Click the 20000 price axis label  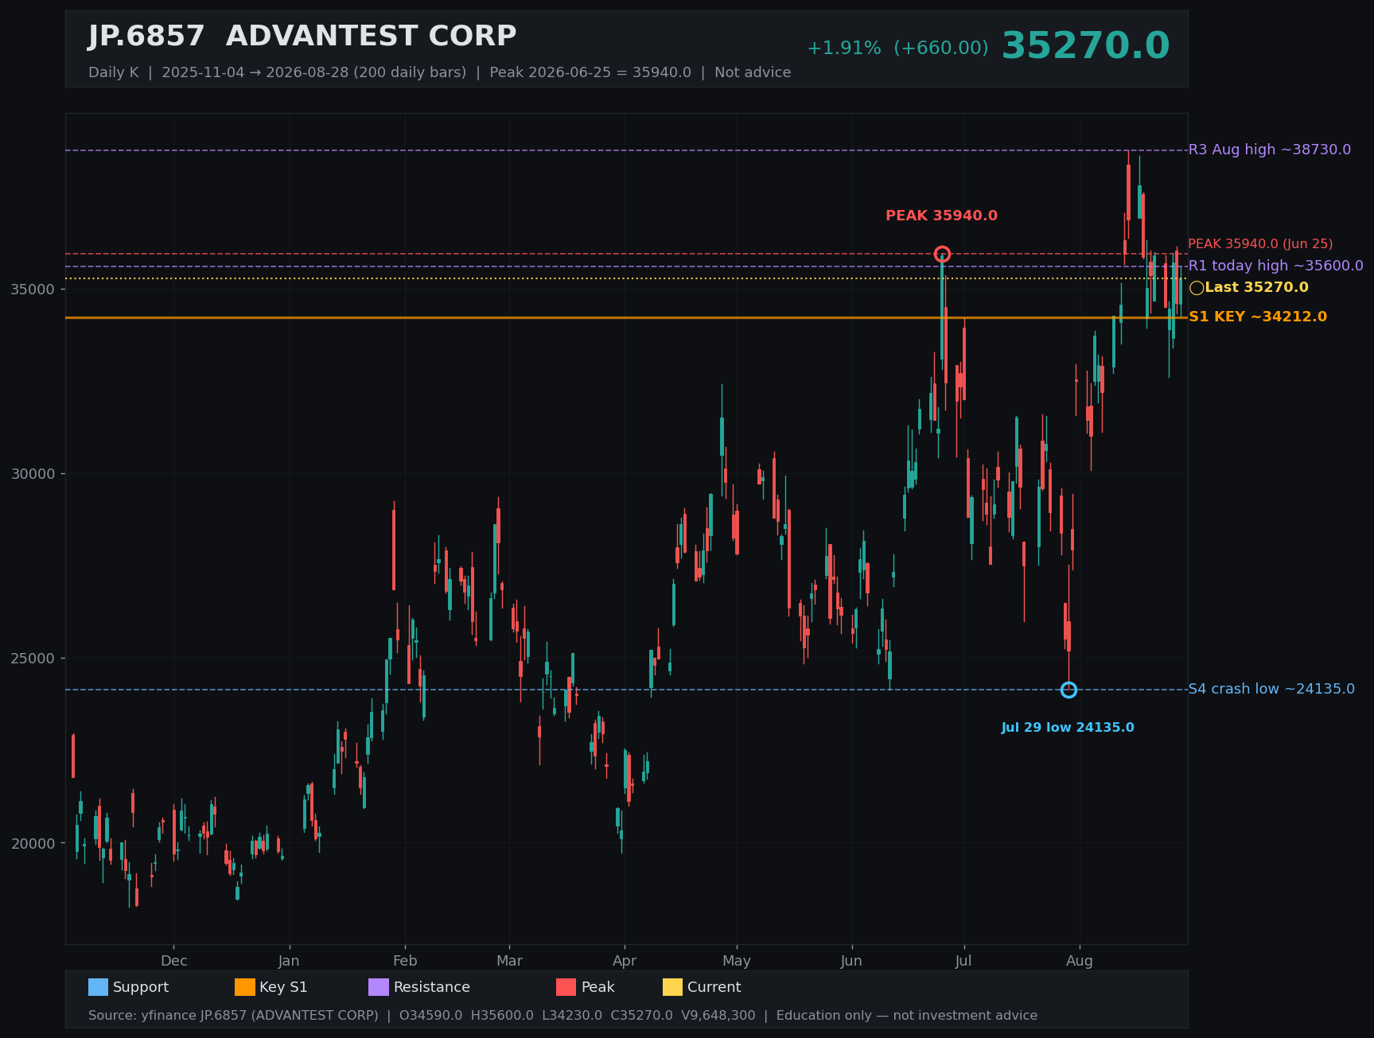click(33, 843)
